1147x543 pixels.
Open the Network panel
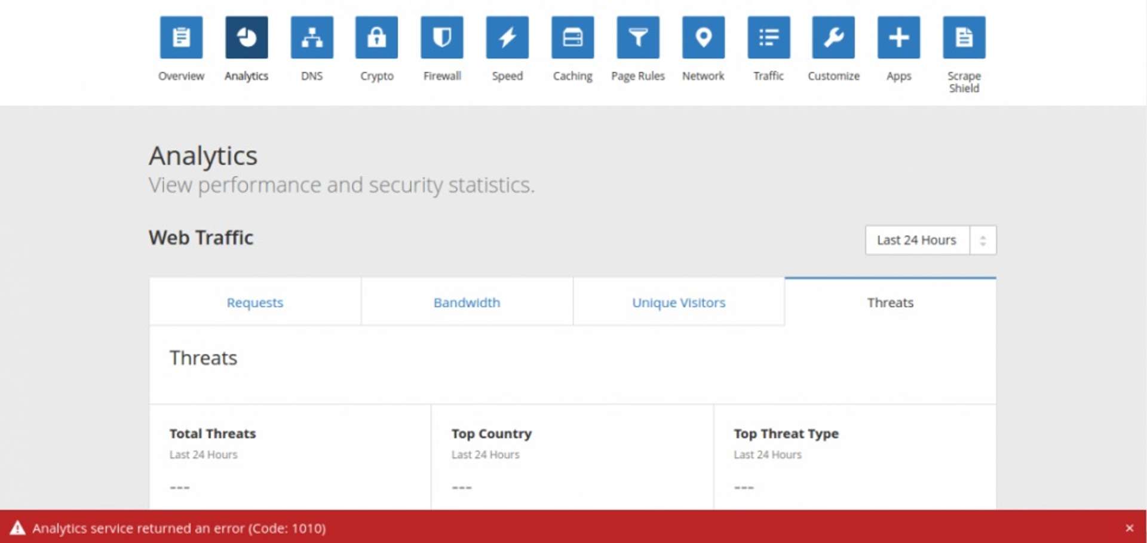coord(703,37)
